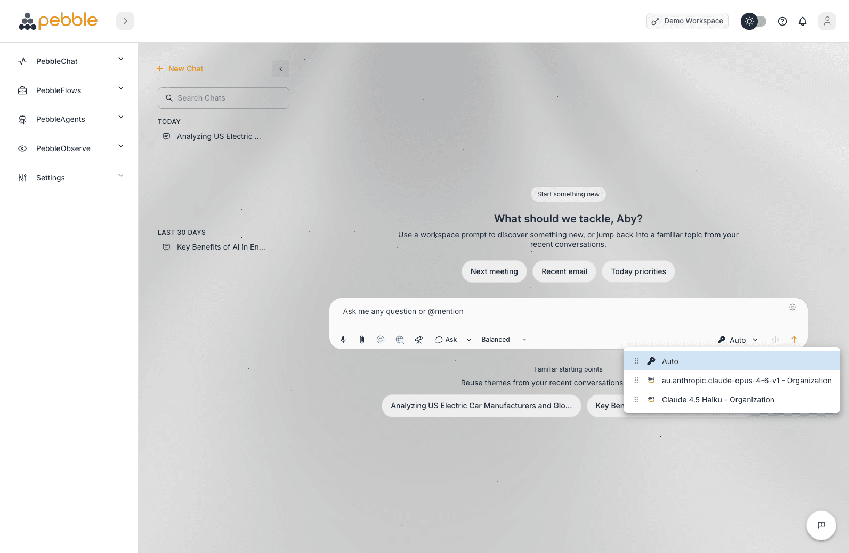Open chat input settings gear
Image resolution: width=849 pixels, height=553 pixels.
[793, 307]
